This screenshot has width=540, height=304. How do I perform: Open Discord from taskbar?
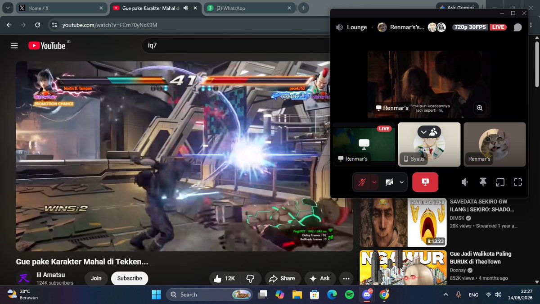(367, 295)
